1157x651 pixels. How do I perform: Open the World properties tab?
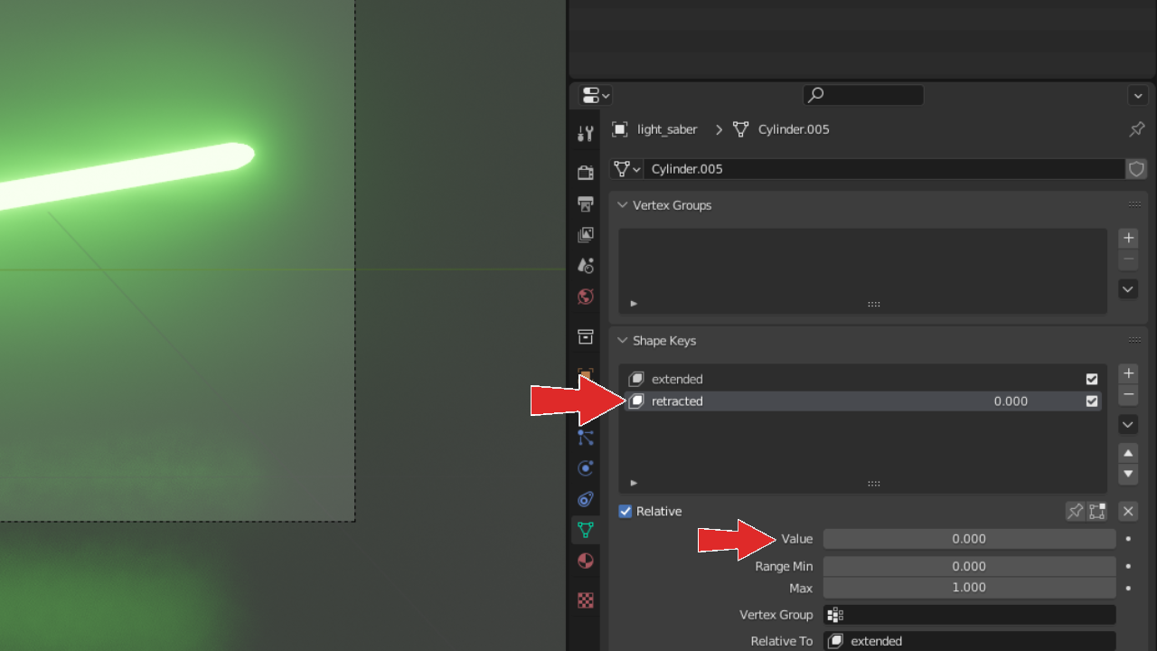[x=585, y=297]
